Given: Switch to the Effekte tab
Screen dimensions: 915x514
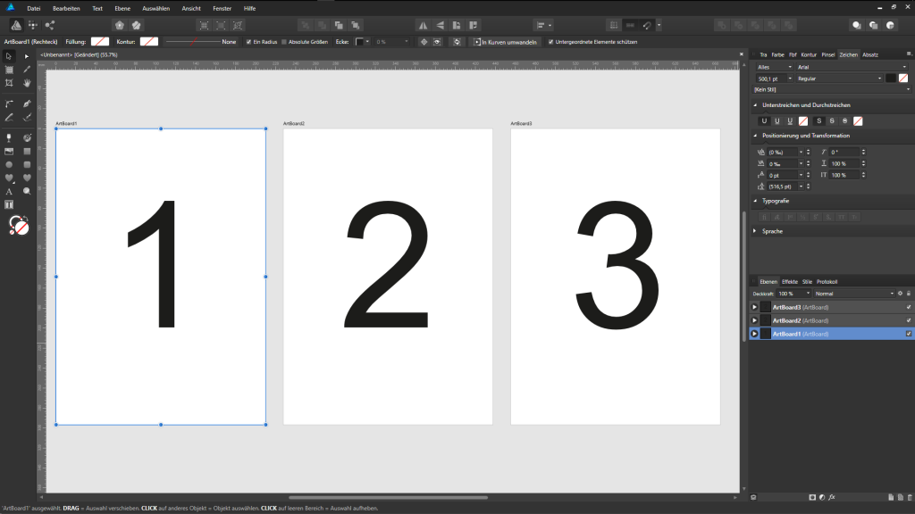Looking at the screenshot, I should [x=790, y=280].
